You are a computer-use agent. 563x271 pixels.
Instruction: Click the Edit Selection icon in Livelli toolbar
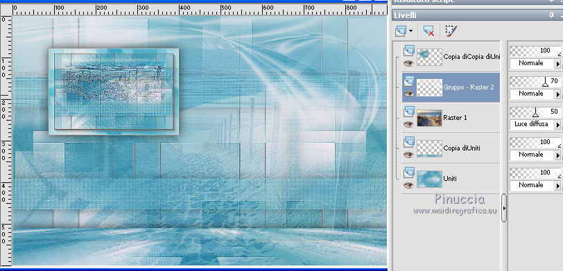point(450,30)
